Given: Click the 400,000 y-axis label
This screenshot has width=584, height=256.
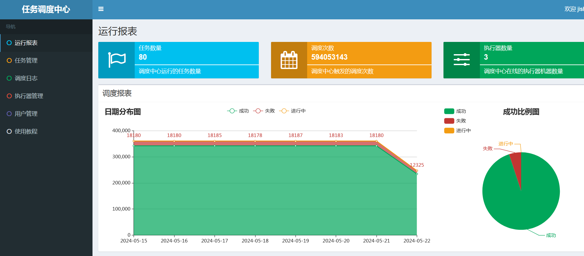Looking at the screenshot, I should click(121, 131).
